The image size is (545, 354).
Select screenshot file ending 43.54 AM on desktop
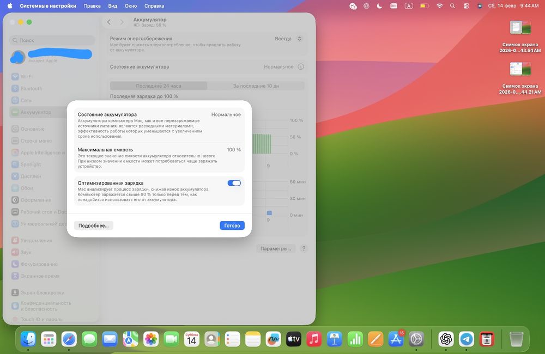tap(520, 36)
